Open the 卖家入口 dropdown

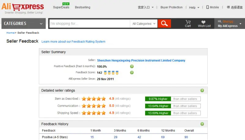(146, 7)
